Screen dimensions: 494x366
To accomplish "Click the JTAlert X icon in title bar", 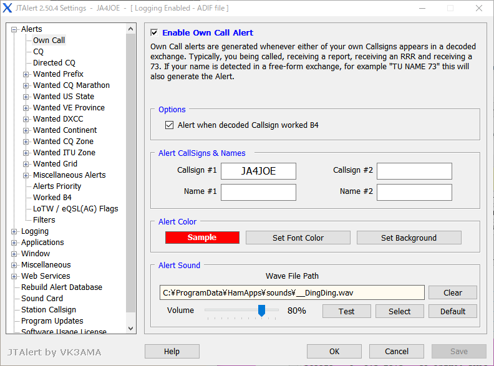I will [7, 8].
